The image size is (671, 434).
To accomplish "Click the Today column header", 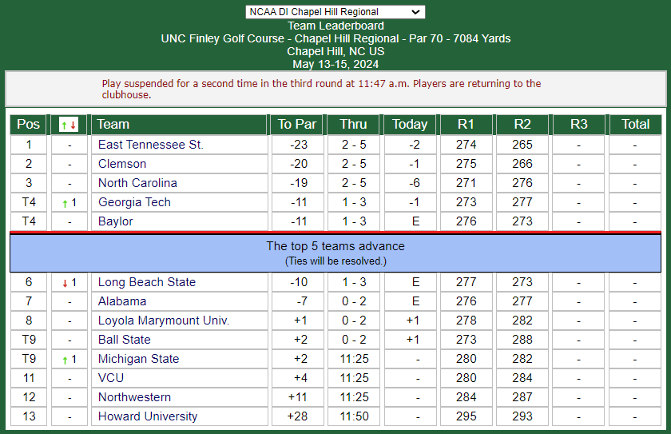I will tap(410, 125).
